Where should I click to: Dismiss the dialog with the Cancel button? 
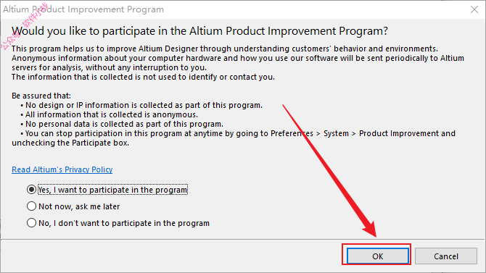445,256
